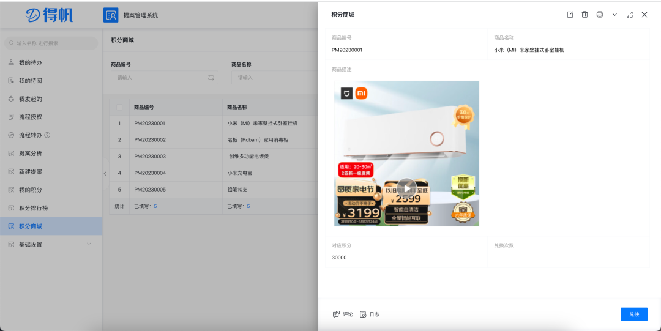
Task: Click the fullscreen expand icon in the panel
Action: click(x=629, y=15)
